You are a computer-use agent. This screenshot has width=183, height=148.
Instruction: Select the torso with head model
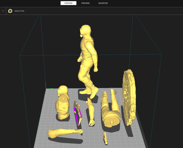pos(63,103)
